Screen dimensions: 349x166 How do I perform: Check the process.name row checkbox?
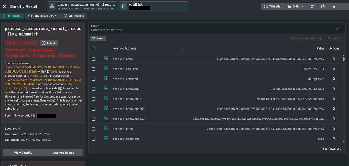pyautogui.click(x=94, y=59)
